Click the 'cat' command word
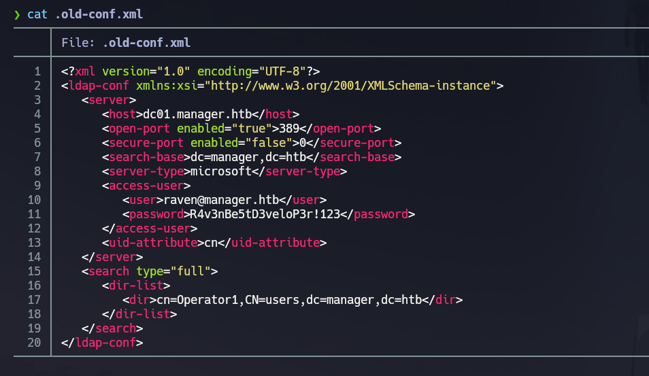This screenshot has height=376, width=649. (37, 14)
